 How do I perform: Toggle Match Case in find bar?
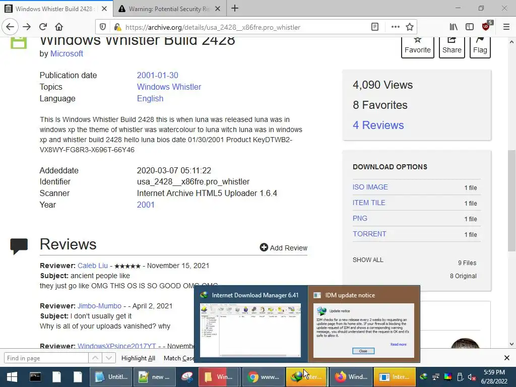pos(179,358)
